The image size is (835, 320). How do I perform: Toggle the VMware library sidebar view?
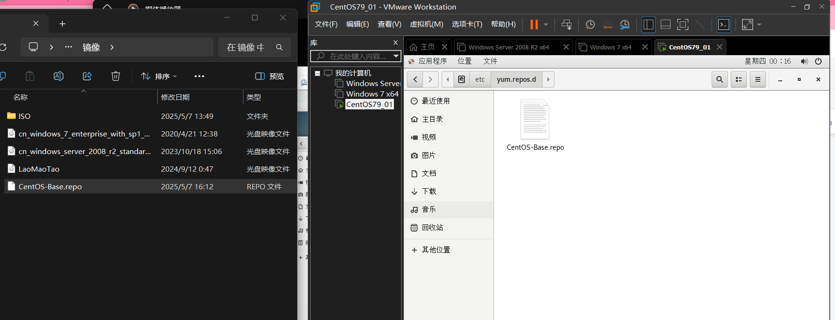(x=648, y=24)
